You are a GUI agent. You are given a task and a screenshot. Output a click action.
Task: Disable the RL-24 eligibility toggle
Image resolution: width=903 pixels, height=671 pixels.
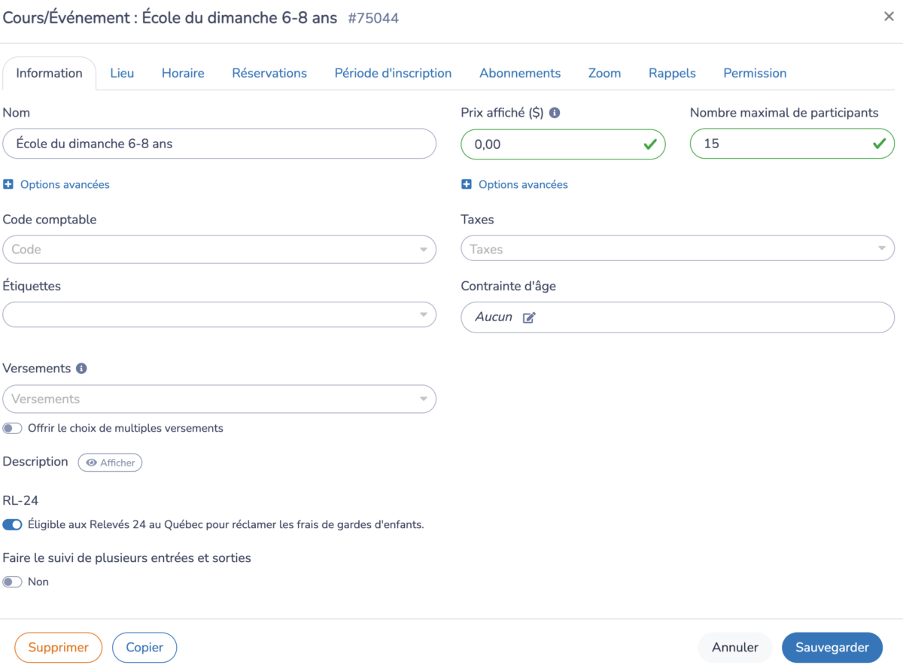pos(12,524)
